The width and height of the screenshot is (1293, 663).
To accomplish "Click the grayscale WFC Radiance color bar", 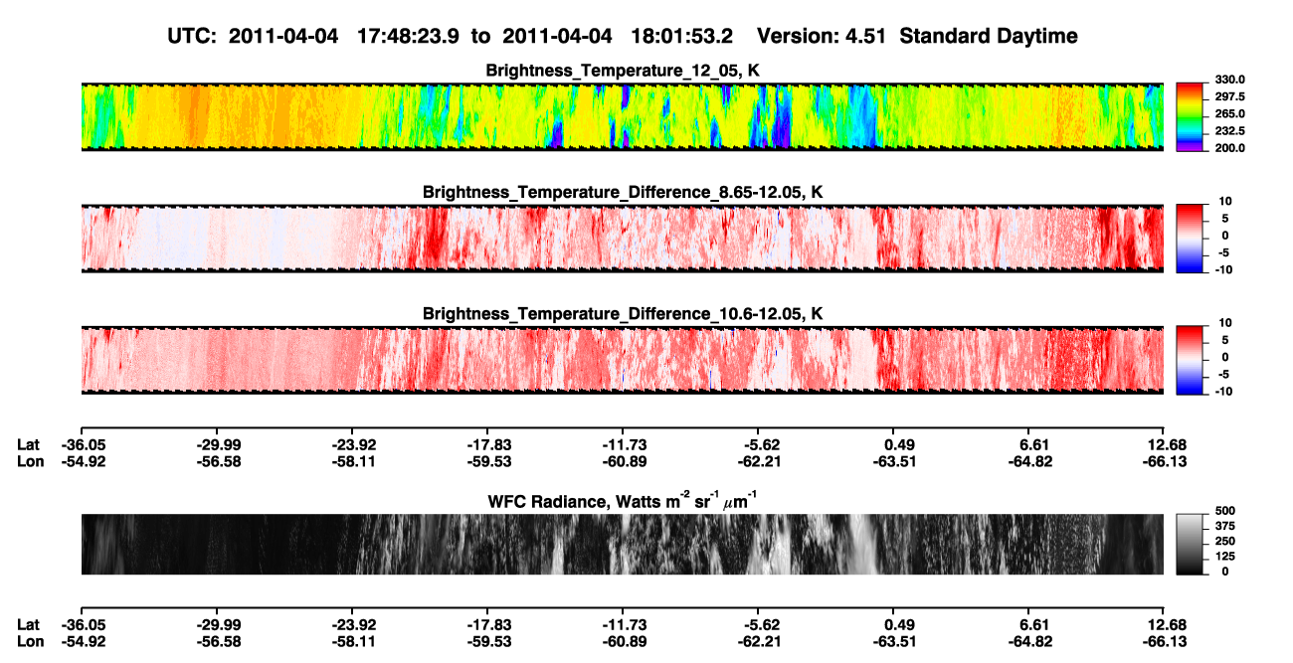I will coord(1191,544).
